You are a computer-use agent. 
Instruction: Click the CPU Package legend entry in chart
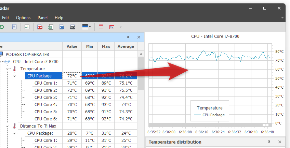click(x=210, y=115)
